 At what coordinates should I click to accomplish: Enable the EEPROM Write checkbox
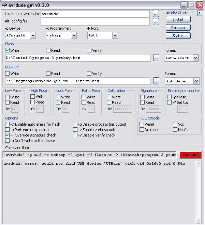coord(7,73)
